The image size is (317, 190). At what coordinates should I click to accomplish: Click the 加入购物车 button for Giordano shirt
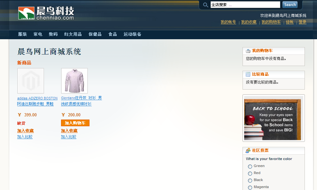click(x=75, y=123)
